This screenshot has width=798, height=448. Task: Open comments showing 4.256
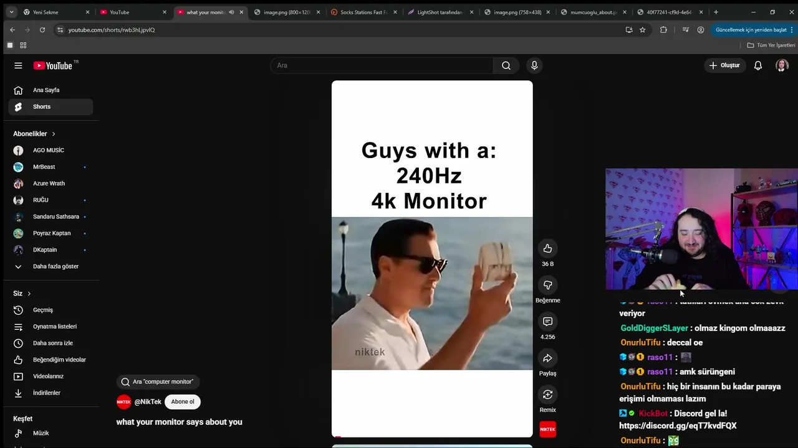547,321
